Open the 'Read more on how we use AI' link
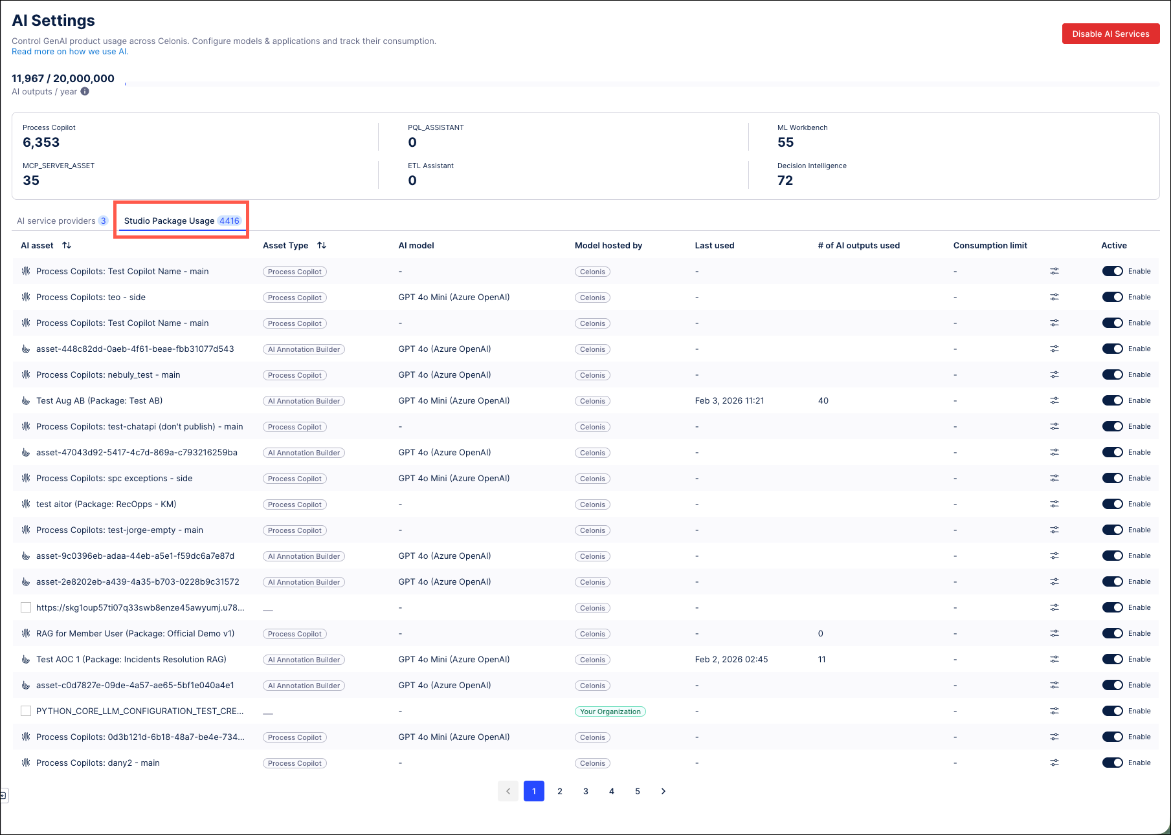Screen dimensions: 1171x835 pos(69,51)
